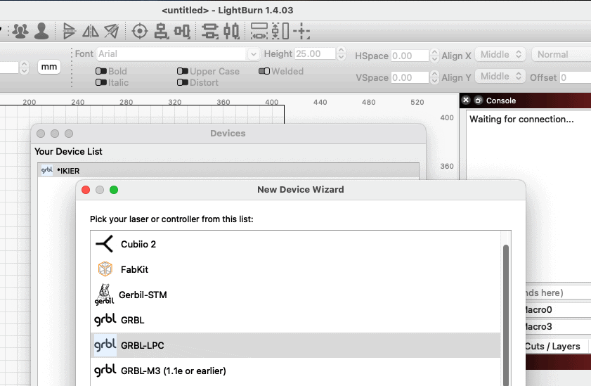The height and width of the screenshot is (386, 591).
Task: Click the Console output text area
Action: coord(528,196)
